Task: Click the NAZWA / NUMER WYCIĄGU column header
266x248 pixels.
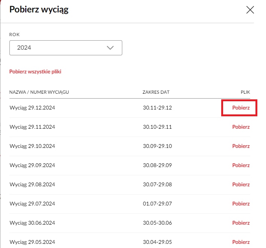Action: click(39, 92)
